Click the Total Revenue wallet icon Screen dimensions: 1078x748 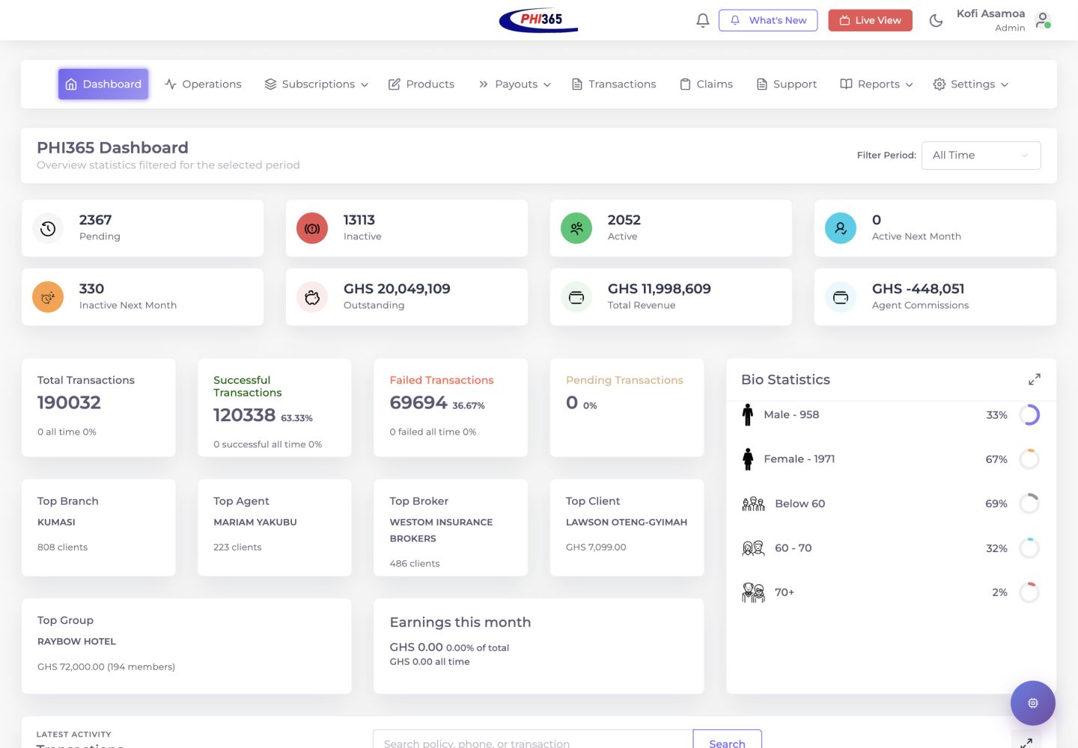point(576,297)
